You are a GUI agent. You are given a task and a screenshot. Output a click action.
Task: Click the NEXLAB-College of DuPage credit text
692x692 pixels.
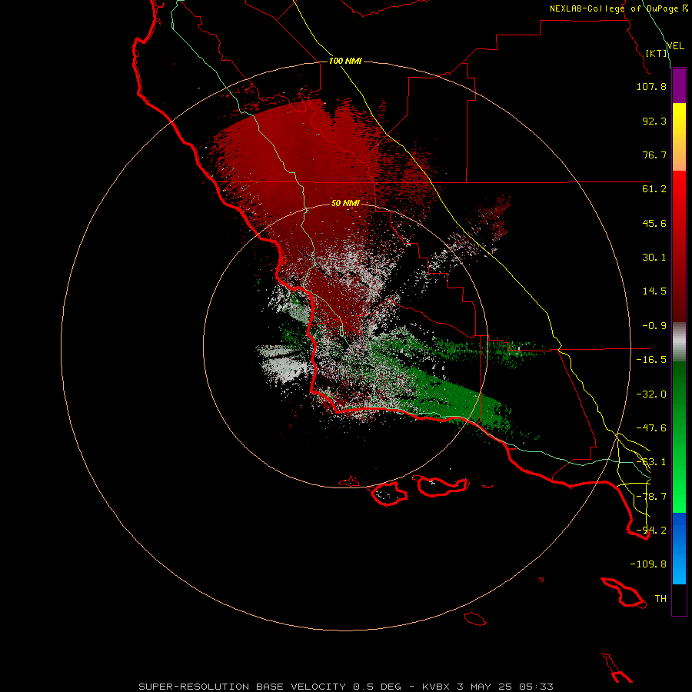pos(615,8)
